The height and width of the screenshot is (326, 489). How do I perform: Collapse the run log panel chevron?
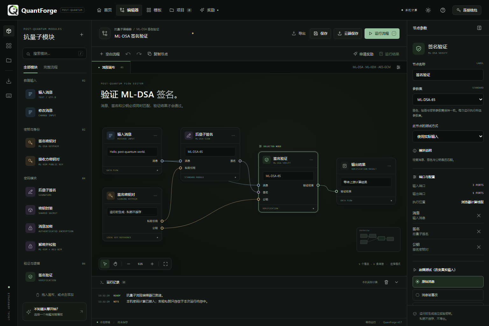coord(396,282)
